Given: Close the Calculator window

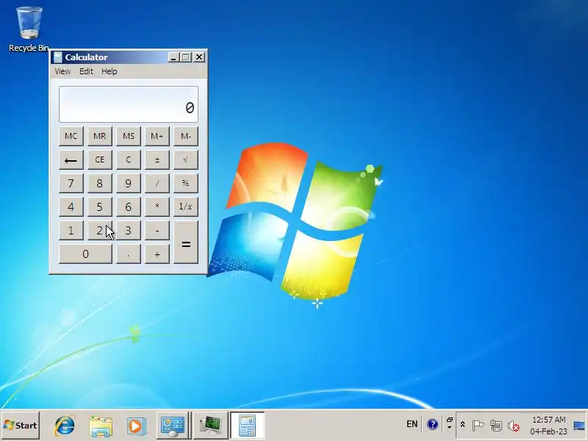Looking at the screenshot, I should pos(199,57).
